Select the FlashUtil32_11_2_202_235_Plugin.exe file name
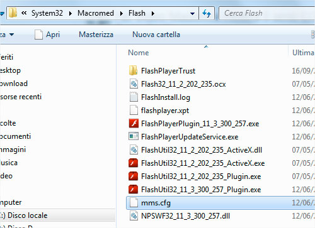This screenshot has width=315, height=228. coord(201,176)
